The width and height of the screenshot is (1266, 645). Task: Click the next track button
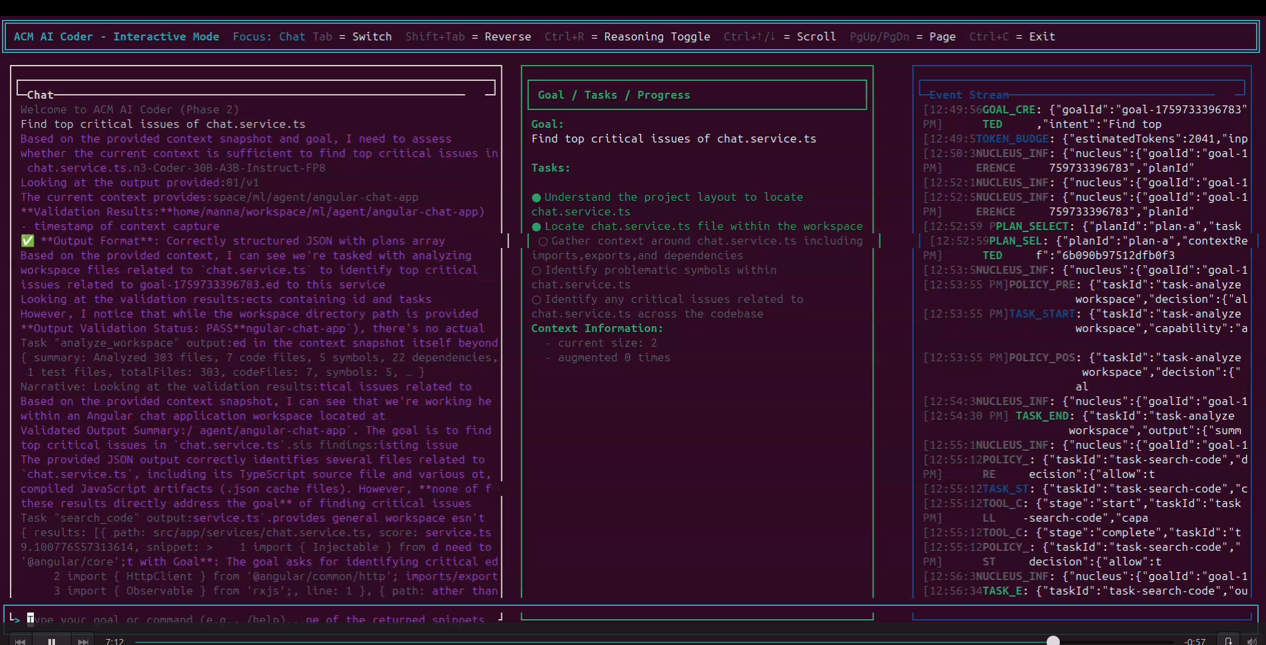click(x=83, y=641)
